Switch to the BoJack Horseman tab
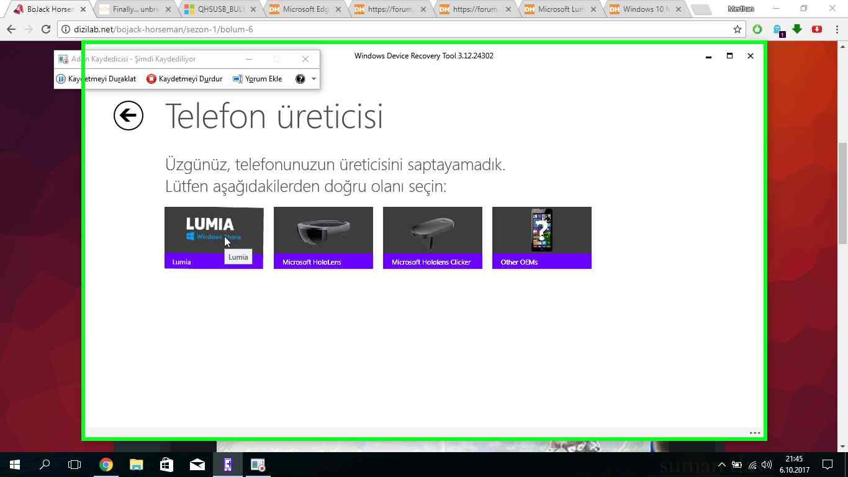The image size is (848, 477). [x=50, y=9]
